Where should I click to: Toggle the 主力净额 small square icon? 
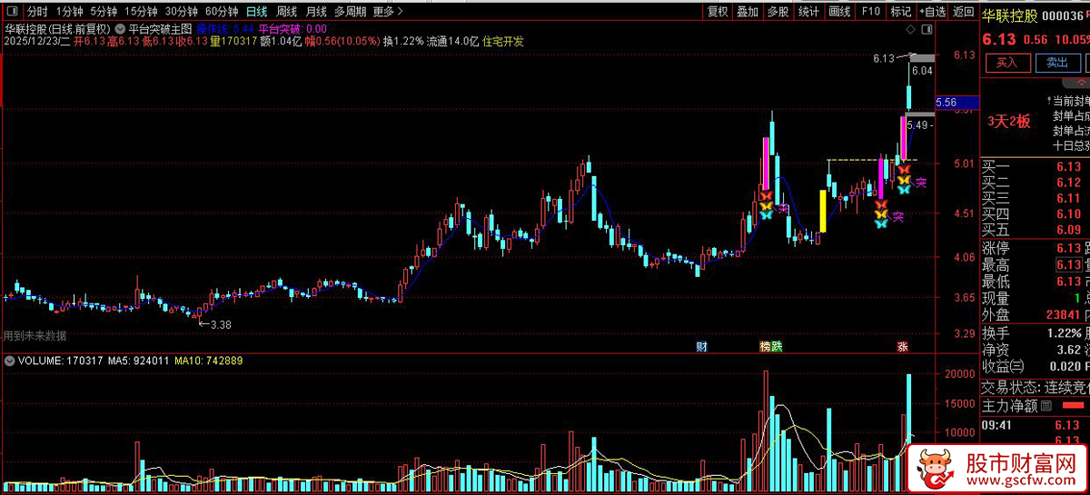pyautogui.click(x=1046, y=406)
